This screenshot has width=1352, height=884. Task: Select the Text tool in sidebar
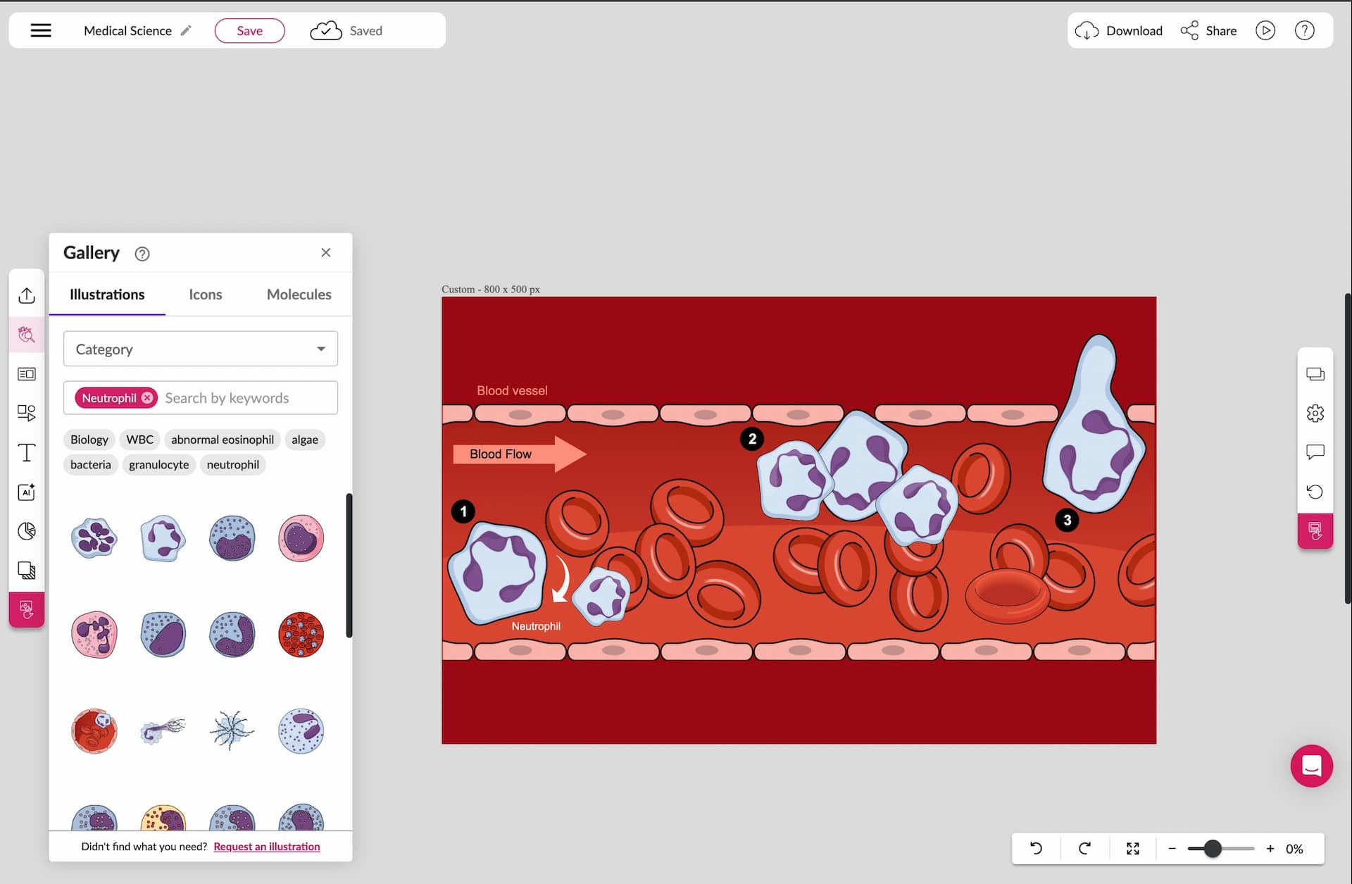click(27, 452)
